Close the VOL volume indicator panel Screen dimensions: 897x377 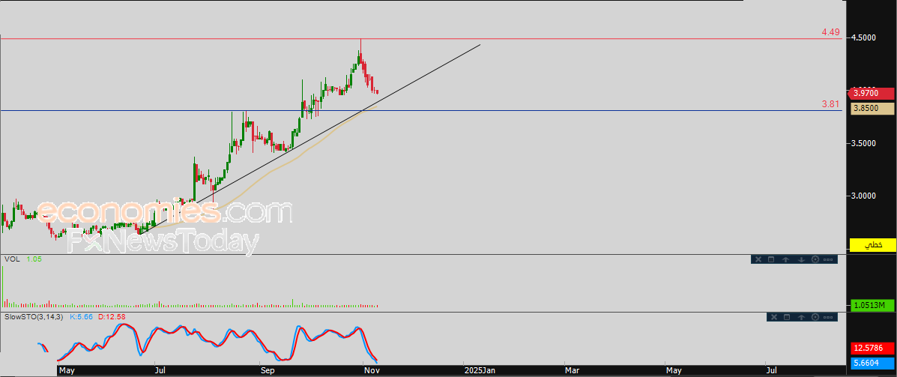(758, 260)
